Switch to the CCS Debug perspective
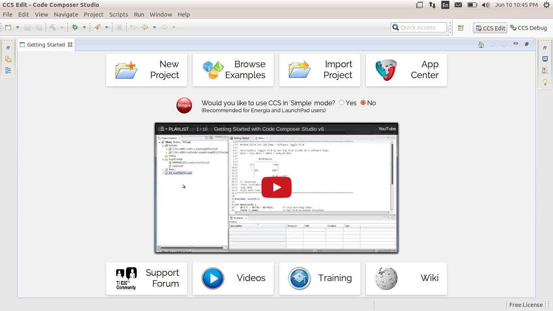This screenshot has height=311, width=553. 529,28
